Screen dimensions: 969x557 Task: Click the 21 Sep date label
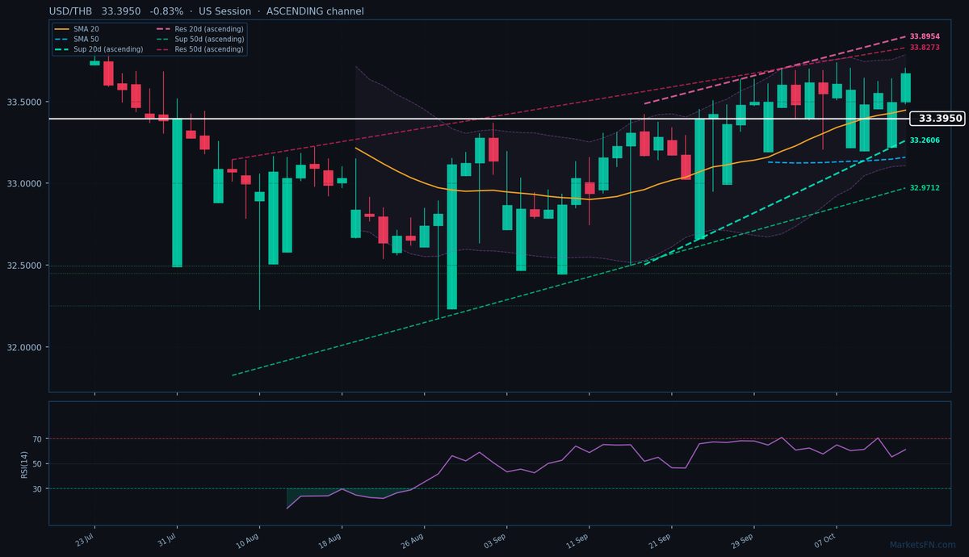click(659, 538)
